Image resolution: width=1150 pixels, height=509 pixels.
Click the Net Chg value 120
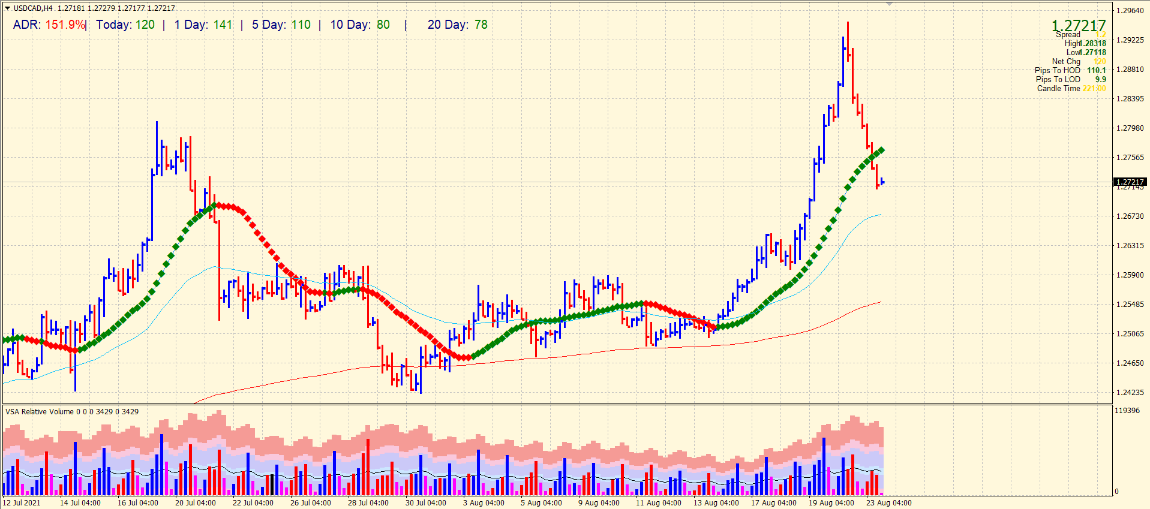click(1100, 61)
